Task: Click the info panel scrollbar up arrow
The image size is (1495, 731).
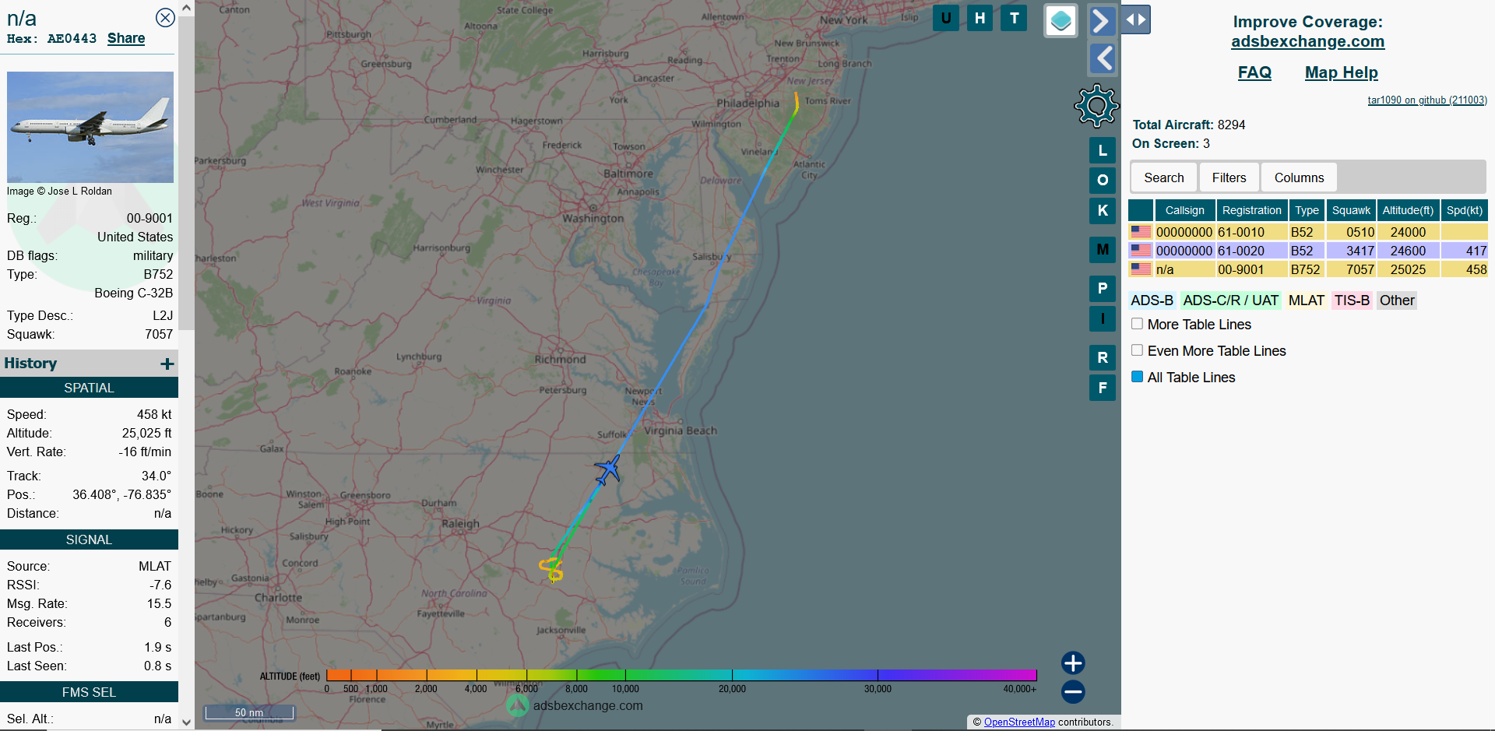Action: coord(186,8)
